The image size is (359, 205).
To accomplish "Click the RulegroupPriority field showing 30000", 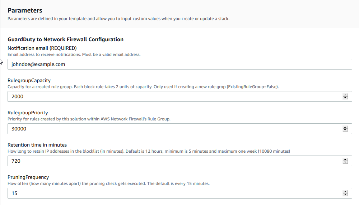I will click(180, 129).
